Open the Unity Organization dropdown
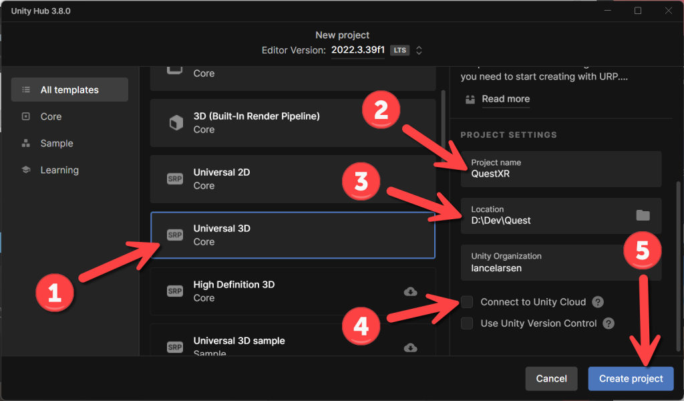 [x=561, y=262]
